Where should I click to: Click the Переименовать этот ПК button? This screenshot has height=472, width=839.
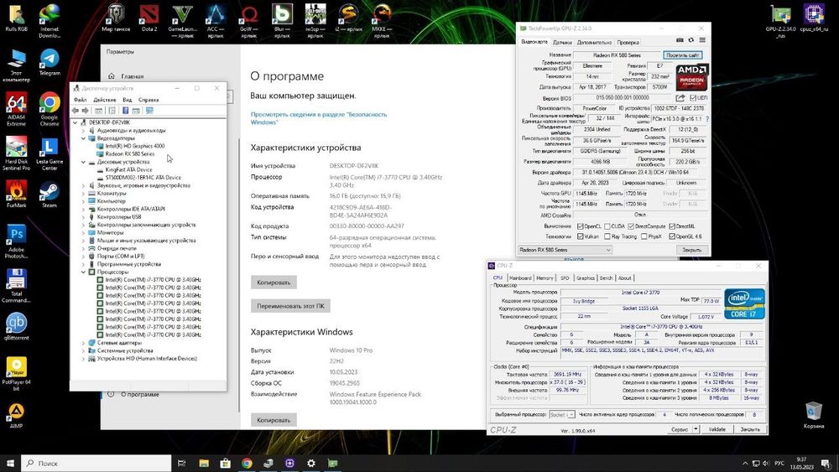pyautogui.click(x=291, y=306)
